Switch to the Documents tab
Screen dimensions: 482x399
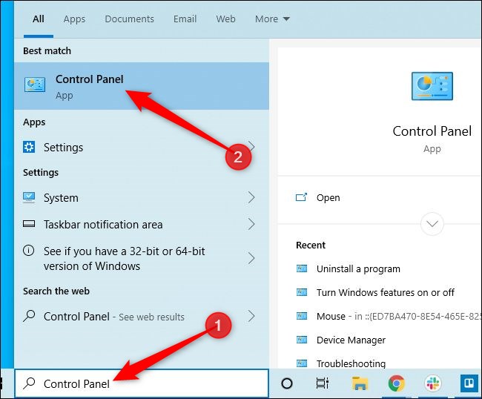tap(130, 19)
